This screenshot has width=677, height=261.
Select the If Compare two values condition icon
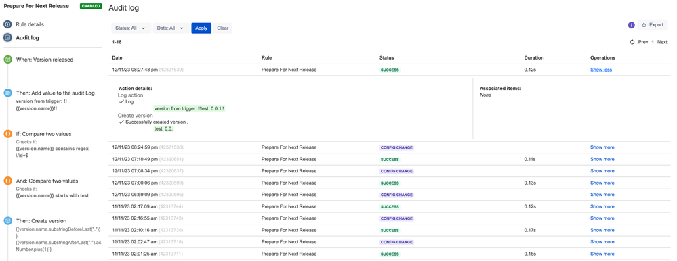[7, 134]
